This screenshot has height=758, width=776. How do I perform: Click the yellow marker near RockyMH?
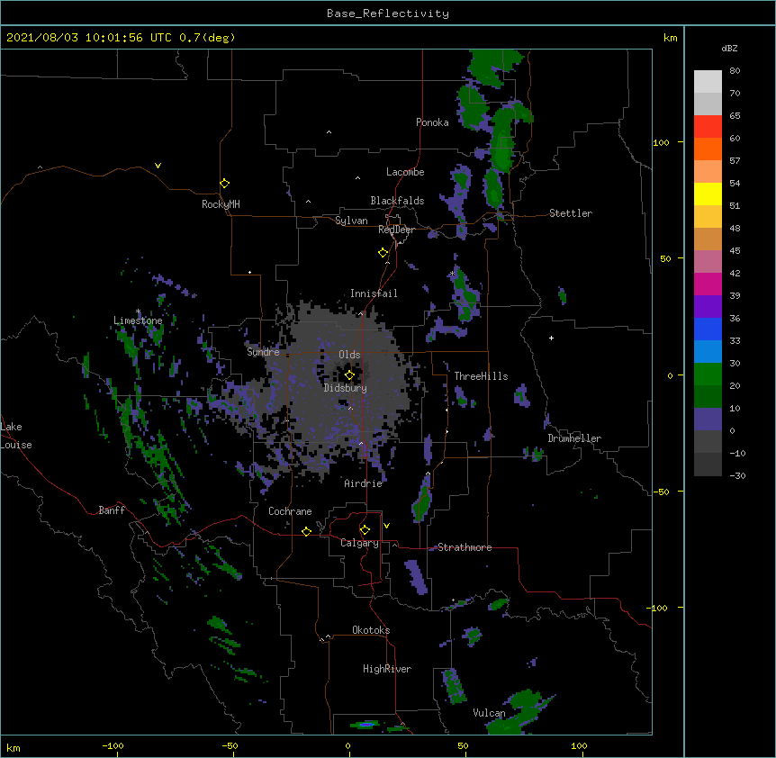coord(224,184)
